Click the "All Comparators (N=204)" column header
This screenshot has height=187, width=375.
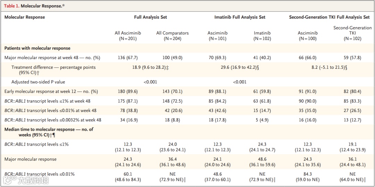pyautogui.click(x=173, y=36)
